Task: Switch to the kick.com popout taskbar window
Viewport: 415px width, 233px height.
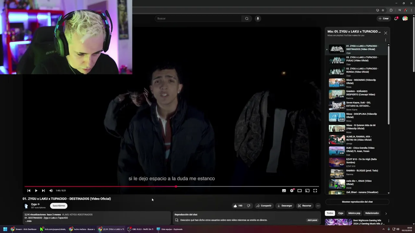Action: point(53,229)
